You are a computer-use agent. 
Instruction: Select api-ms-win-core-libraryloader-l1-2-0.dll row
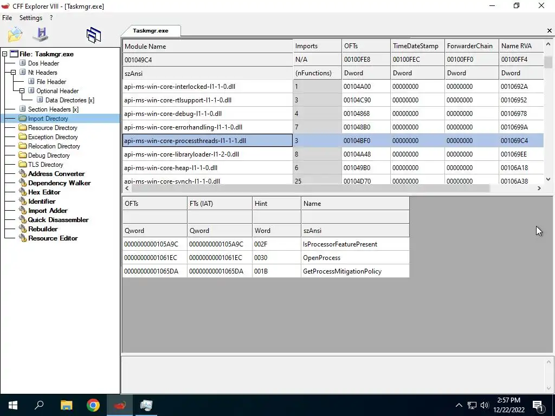(x=333, y=154)
